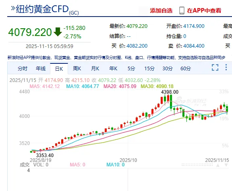Click the green down-arrow price indicator
Image resolution: width=232 pixels, height=191 pixels.
click(58, 32)
